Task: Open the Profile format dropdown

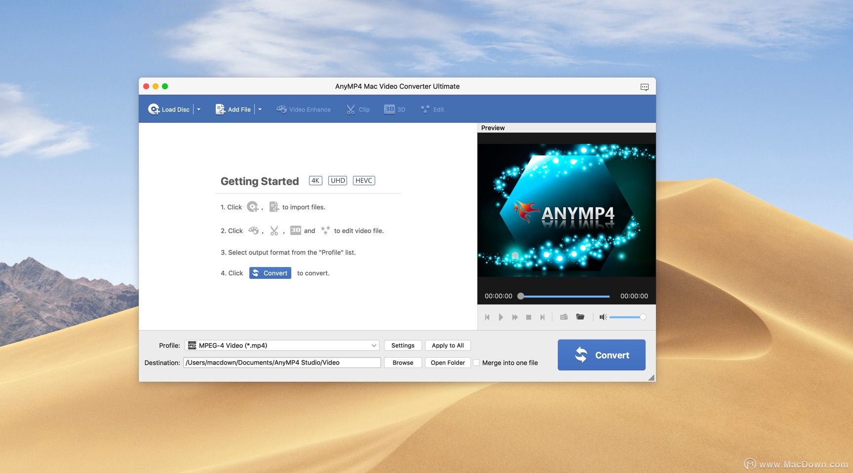Action: (282, 345)
